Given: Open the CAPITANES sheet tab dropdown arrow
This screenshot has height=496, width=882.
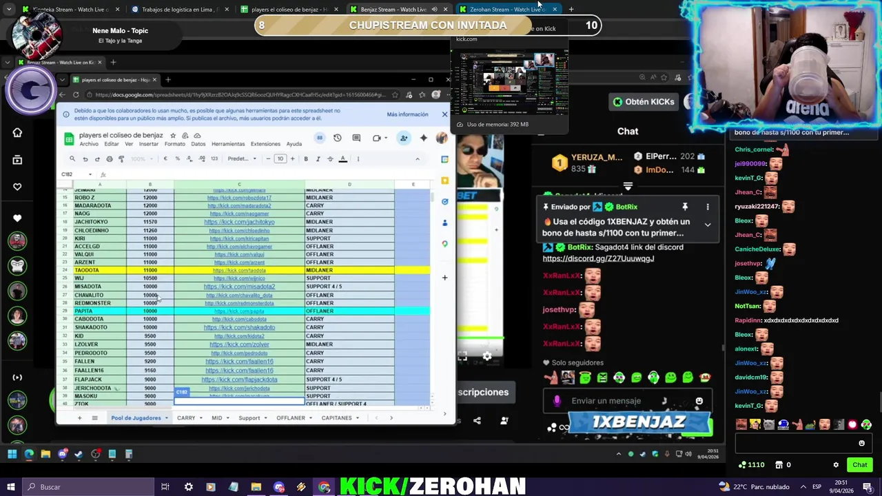Looking at the screenshot, I should point(357,418).
